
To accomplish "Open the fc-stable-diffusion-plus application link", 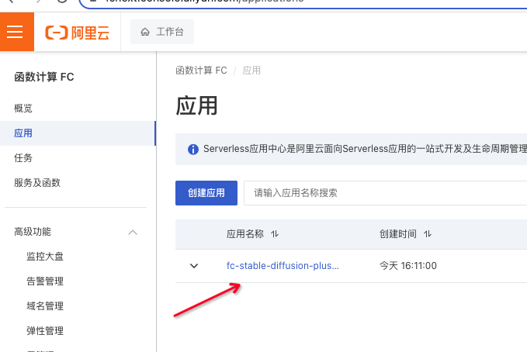I will tap(283, 266).
